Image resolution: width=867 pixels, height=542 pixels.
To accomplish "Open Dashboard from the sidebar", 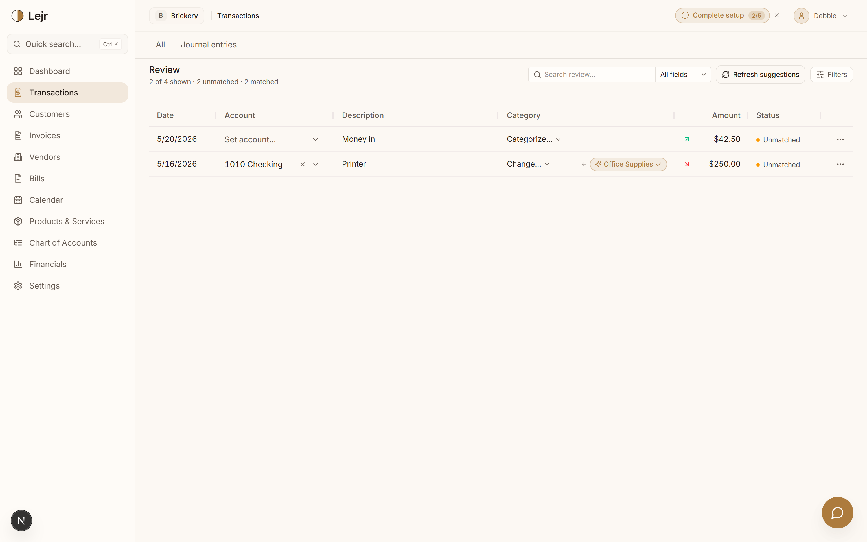I will click(x=67, y=71).
